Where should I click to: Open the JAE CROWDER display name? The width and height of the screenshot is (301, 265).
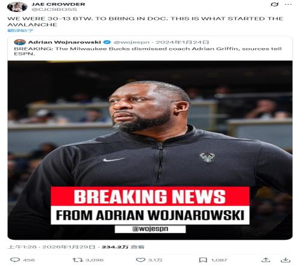click(58, 4)
